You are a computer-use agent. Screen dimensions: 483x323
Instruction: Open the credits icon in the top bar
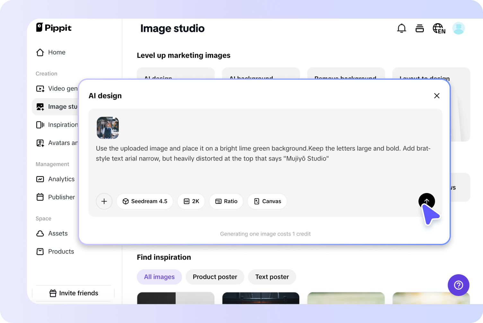click(x=420, y=28)
